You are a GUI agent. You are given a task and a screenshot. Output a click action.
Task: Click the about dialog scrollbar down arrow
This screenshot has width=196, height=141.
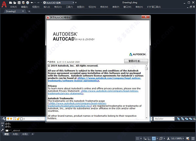click(146, 118)
